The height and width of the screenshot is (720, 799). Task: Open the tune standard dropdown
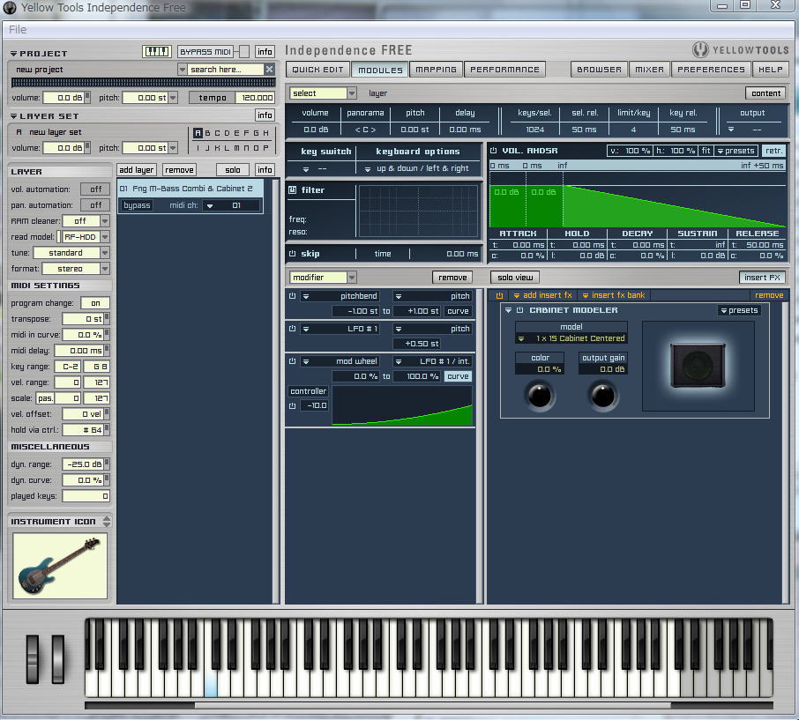click(x=105, y=253)
